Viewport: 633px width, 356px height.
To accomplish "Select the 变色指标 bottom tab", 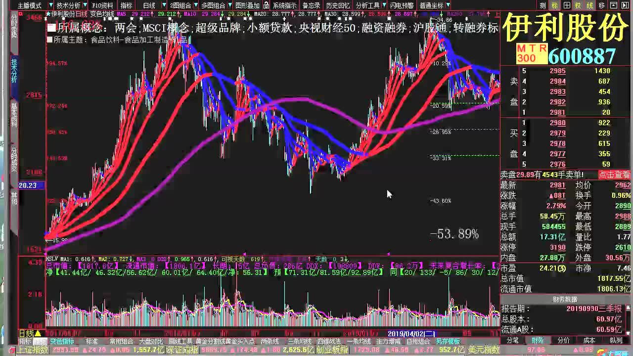I will coord(62,341).
